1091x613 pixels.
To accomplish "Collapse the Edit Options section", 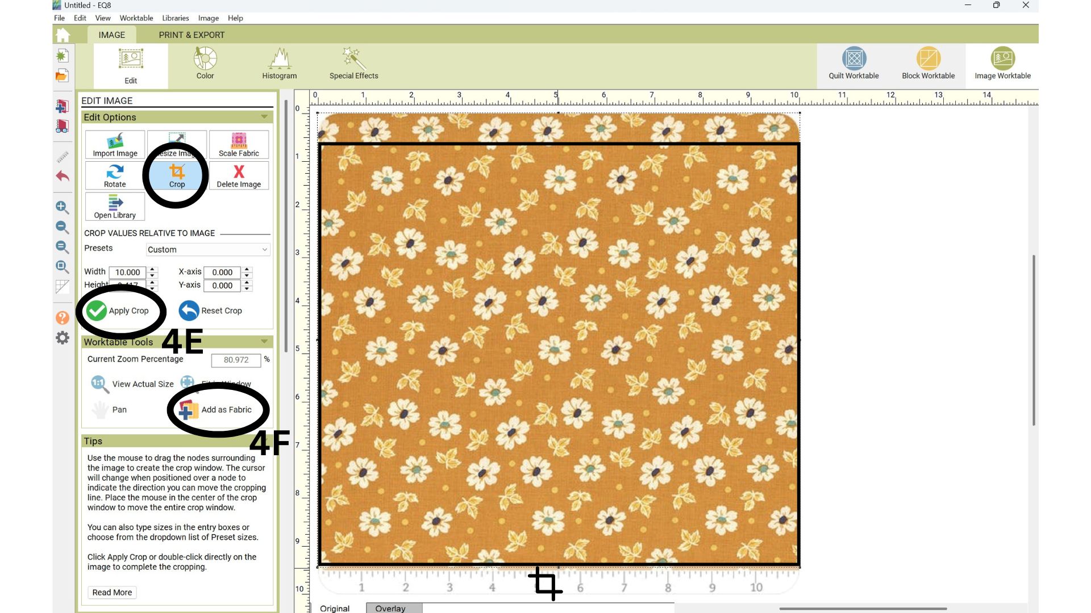I will (264, 117).
